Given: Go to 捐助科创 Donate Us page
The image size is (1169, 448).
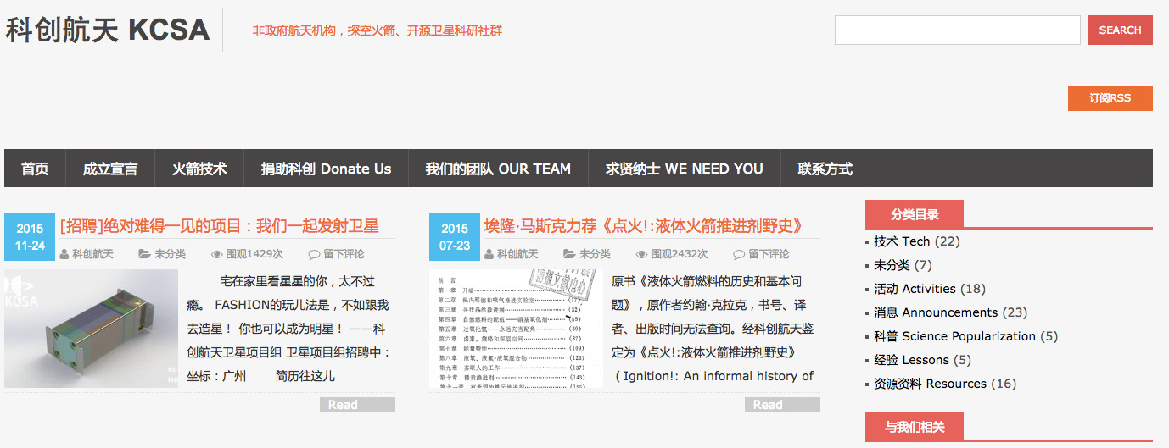Looking at the screenshot, I should pyautogui.click(x=326, y=169).
